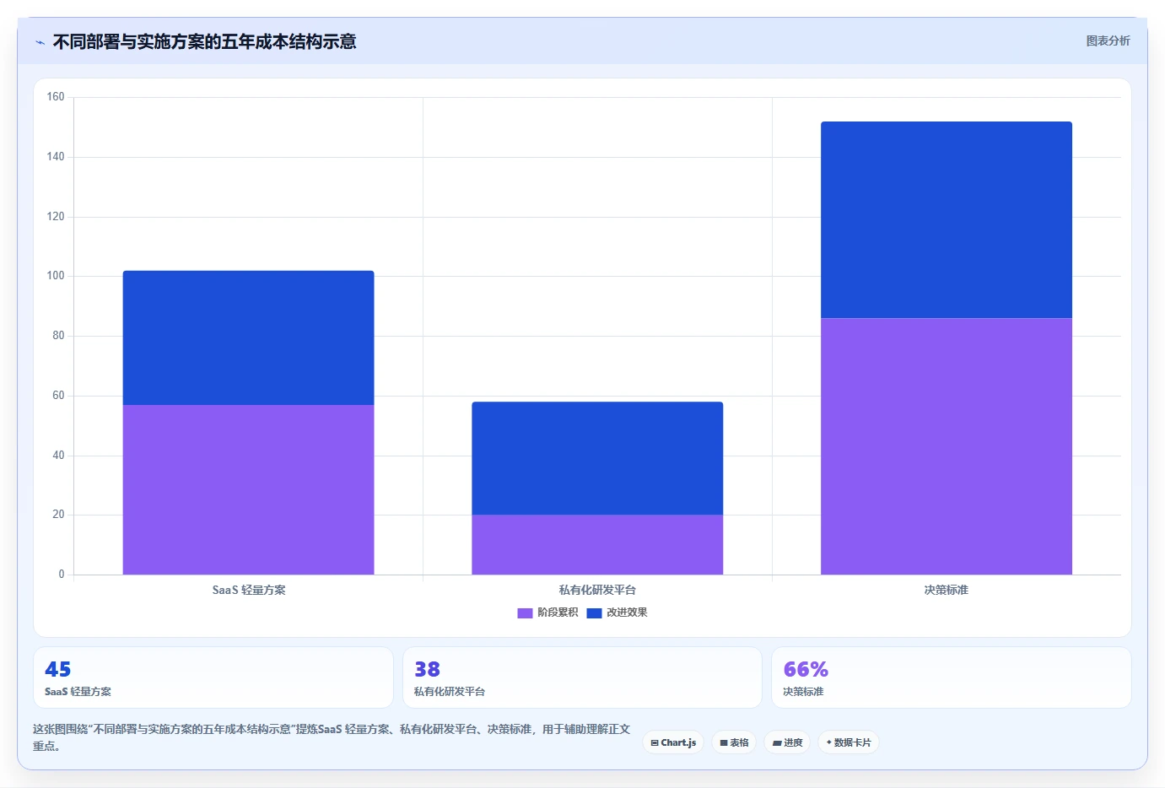Screen dimensions: 1165x788
Task: Click the blue 改进效果 legend swatch
Action: click(594, 613)
